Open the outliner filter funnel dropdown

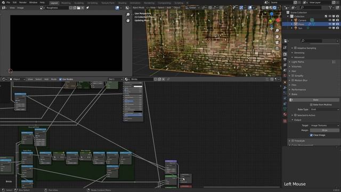(331, 7)
